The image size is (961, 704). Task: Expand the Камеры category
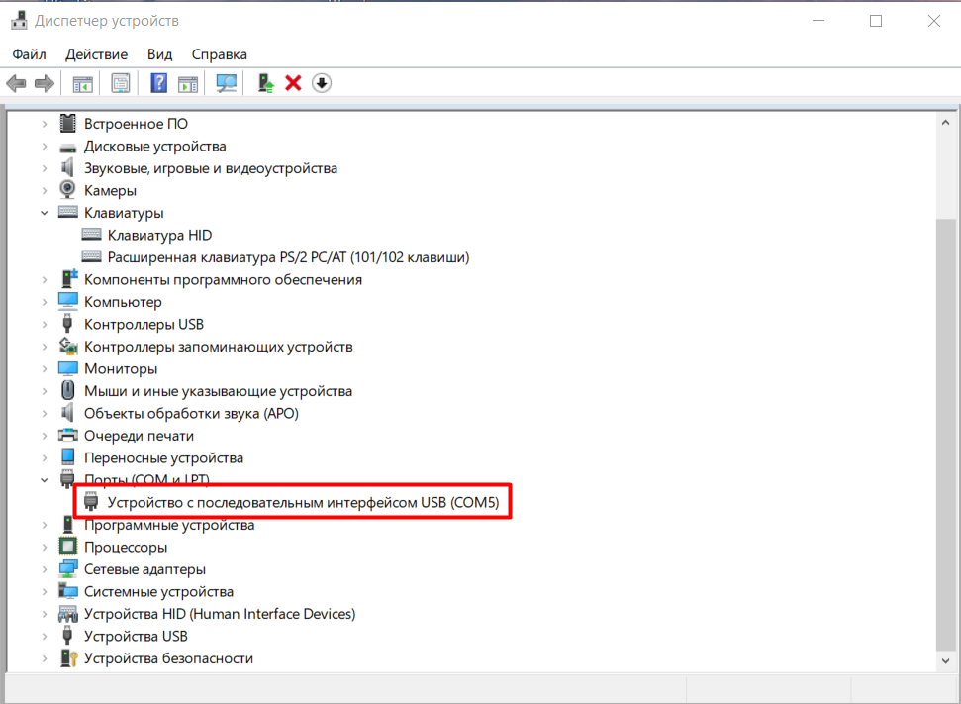[x=45, y=190]
